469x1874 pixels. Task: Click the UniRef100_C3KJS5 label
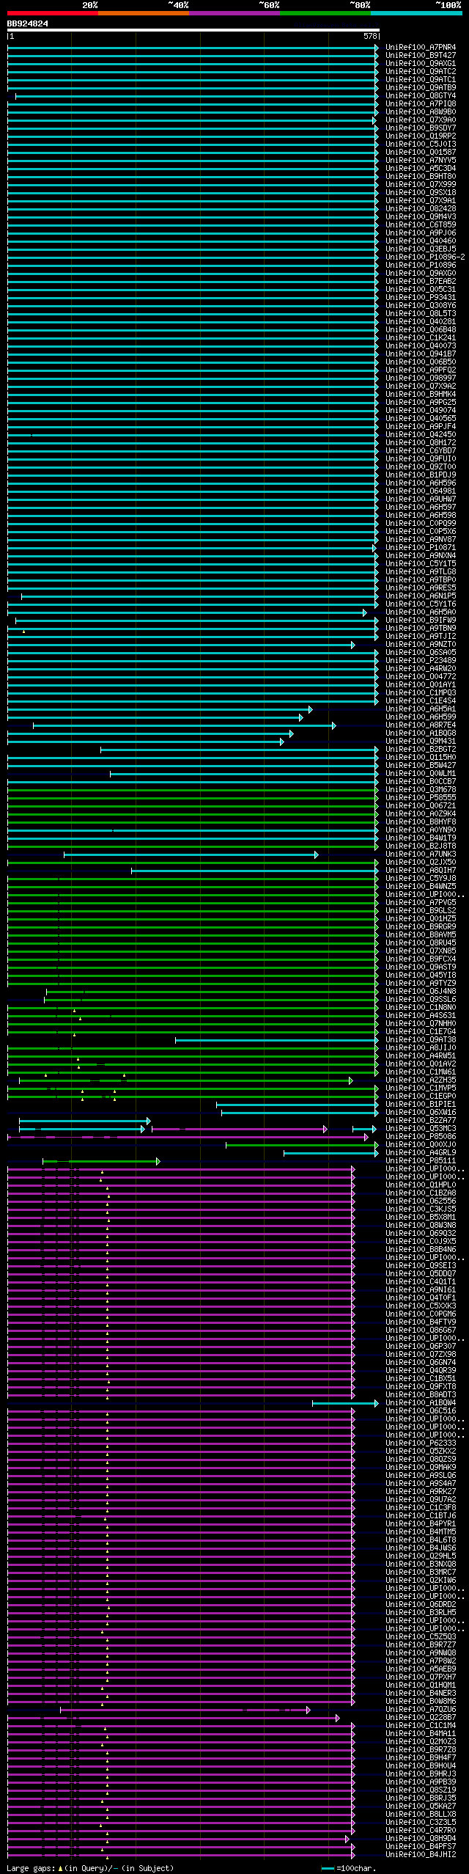[421, 1209]
